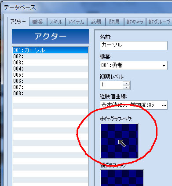
Task: Select empty actor slot 004:
Action: point(50,69)
